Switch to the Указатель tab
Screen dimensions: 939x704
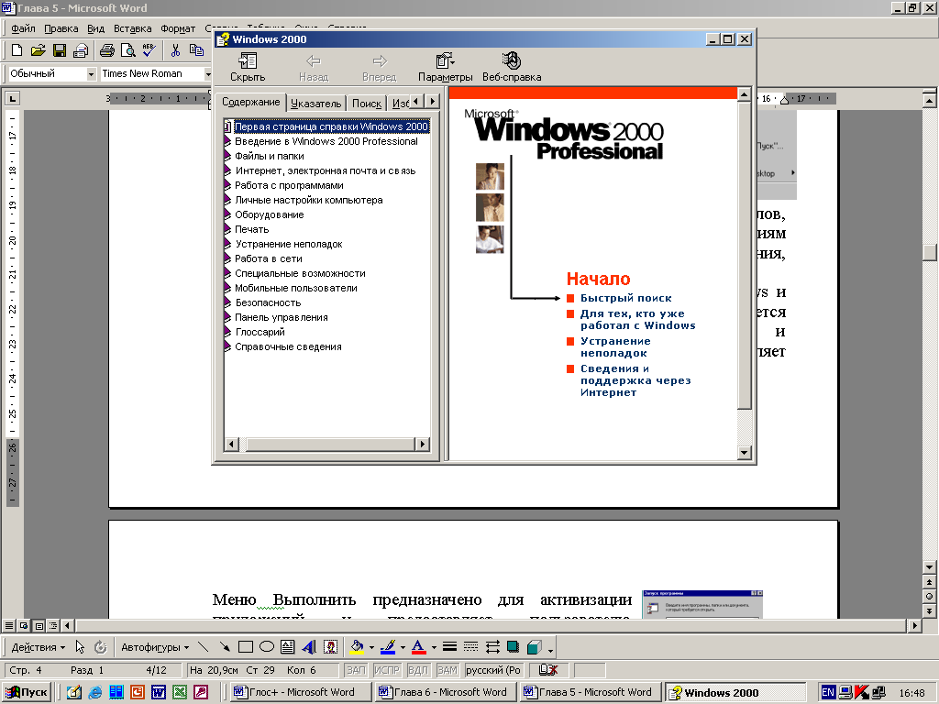pos(316,104)
